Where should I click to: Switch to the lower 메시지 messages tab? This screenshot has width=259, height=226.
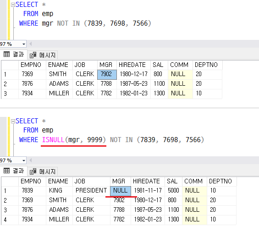tap(43, 171)
